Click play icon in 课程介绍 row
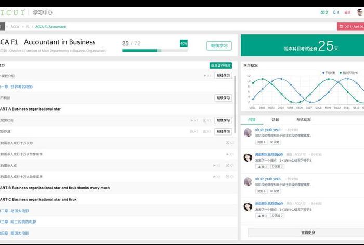Viewport: 364px width, 245px height. (205, 76)
